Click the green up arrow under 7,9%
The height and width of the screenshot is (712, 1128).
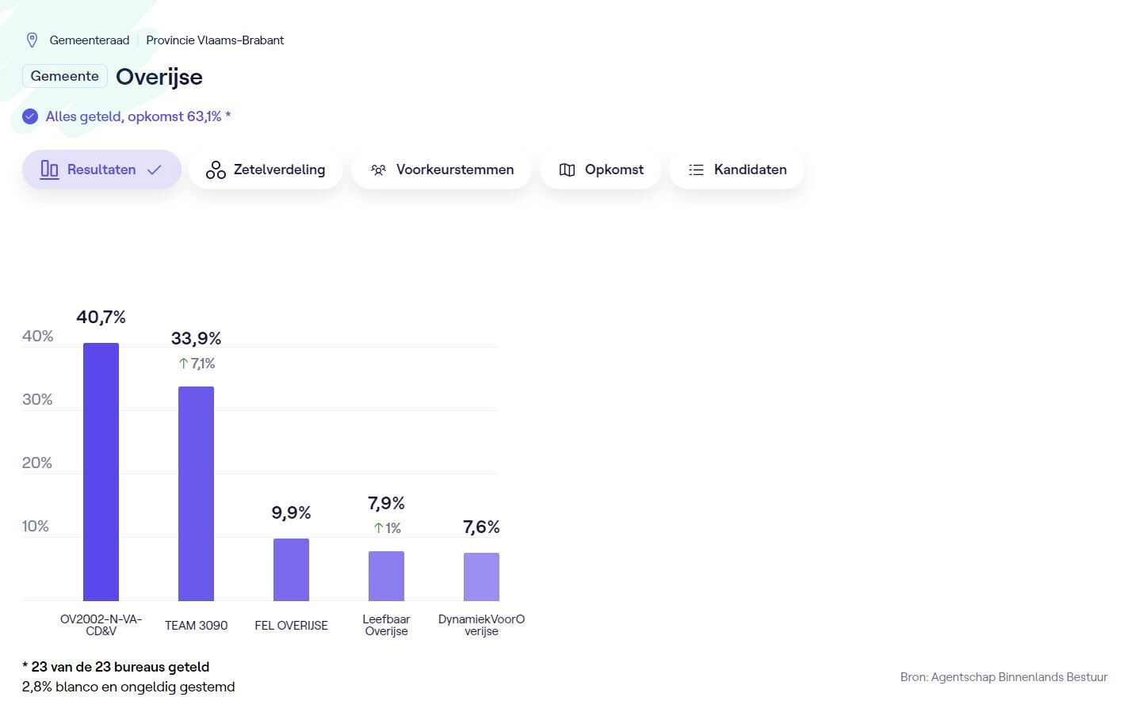click(378, 528)
